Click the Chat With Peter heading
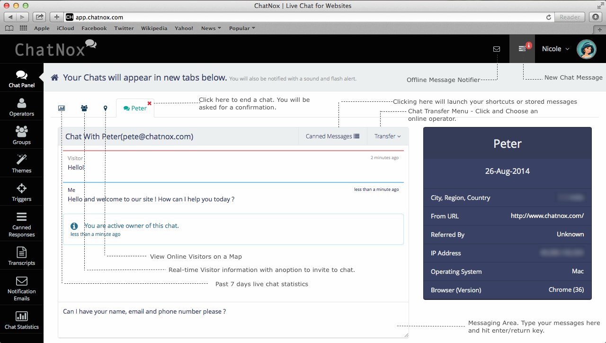 (x=129, y=136)
